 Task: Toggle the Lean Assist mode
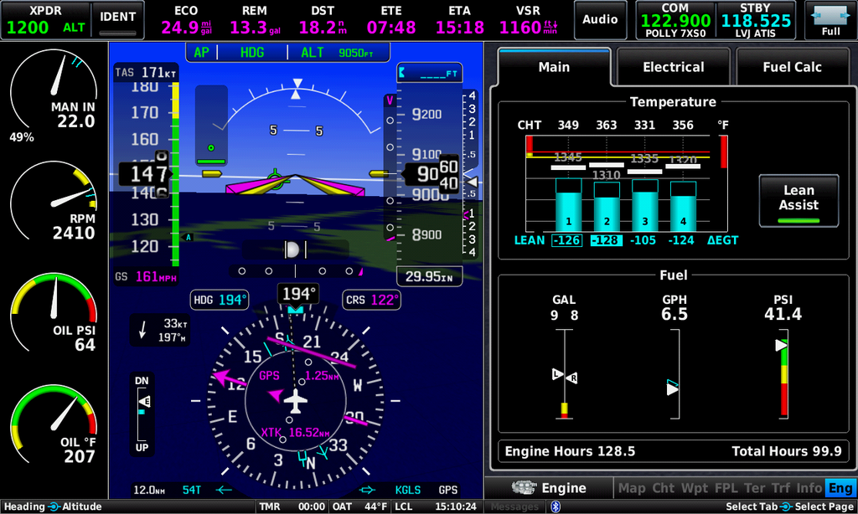pos(798,201)
